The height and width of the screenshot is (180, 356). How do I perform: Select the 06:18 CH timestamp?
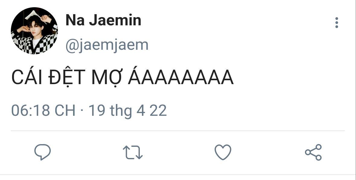tap(43, 110)
